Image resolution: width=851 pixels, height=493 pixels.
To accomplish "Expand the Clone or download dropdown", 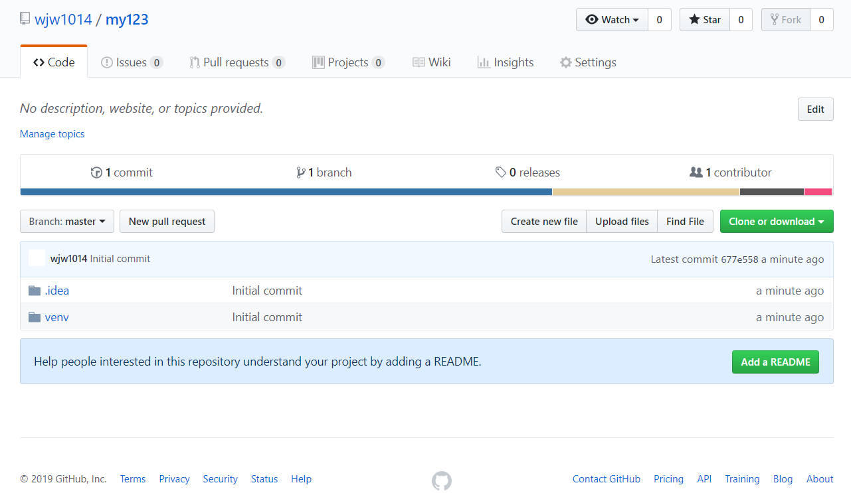I will 777,222.
